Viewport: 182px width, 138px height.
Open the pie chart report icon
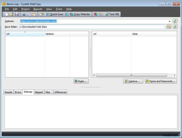pos(96,14)
